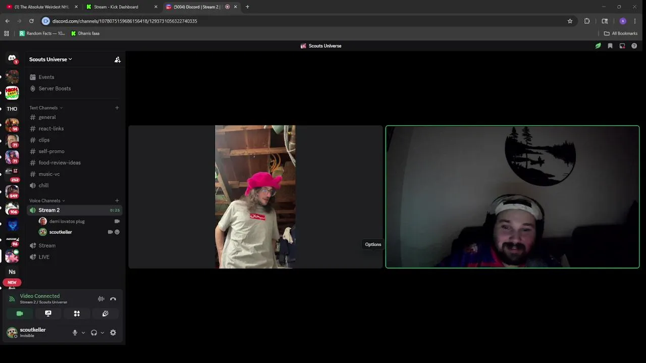Click the screen-record icon in Discord title bar

[x=622, y=46]
